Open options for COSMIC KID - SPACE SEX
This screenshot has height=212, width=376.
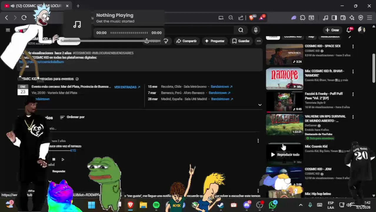click(x=353, y=47)
